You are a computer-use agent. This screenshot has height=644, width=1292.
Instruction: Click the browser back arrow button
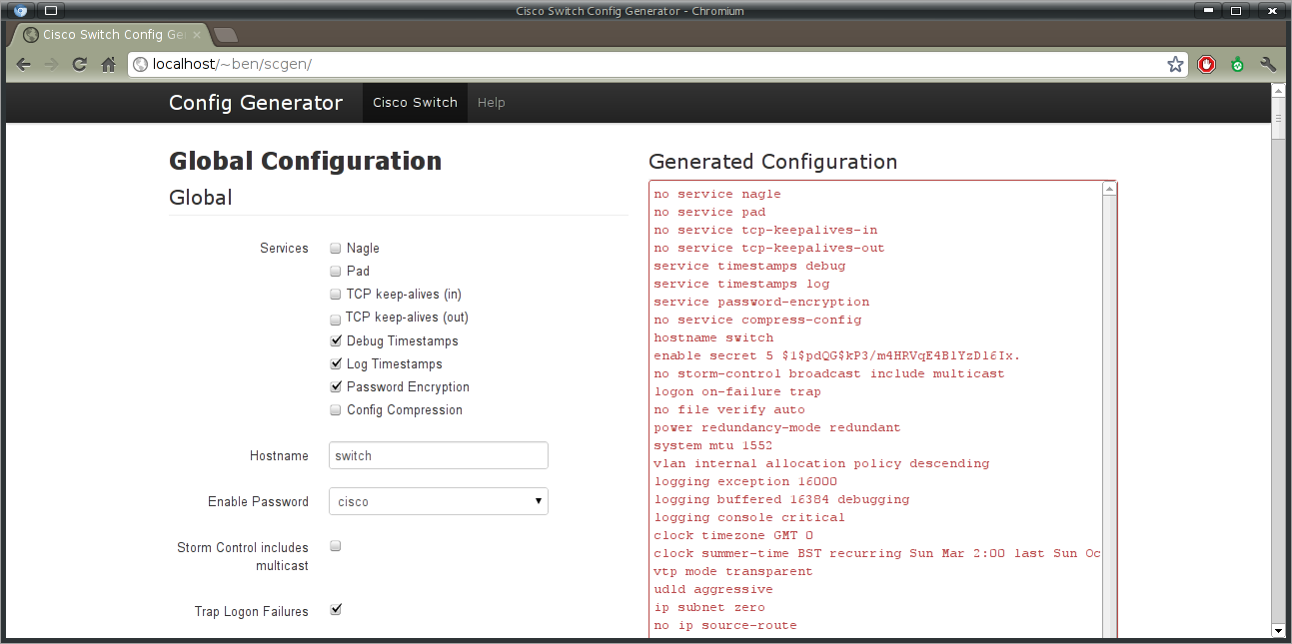24,64
